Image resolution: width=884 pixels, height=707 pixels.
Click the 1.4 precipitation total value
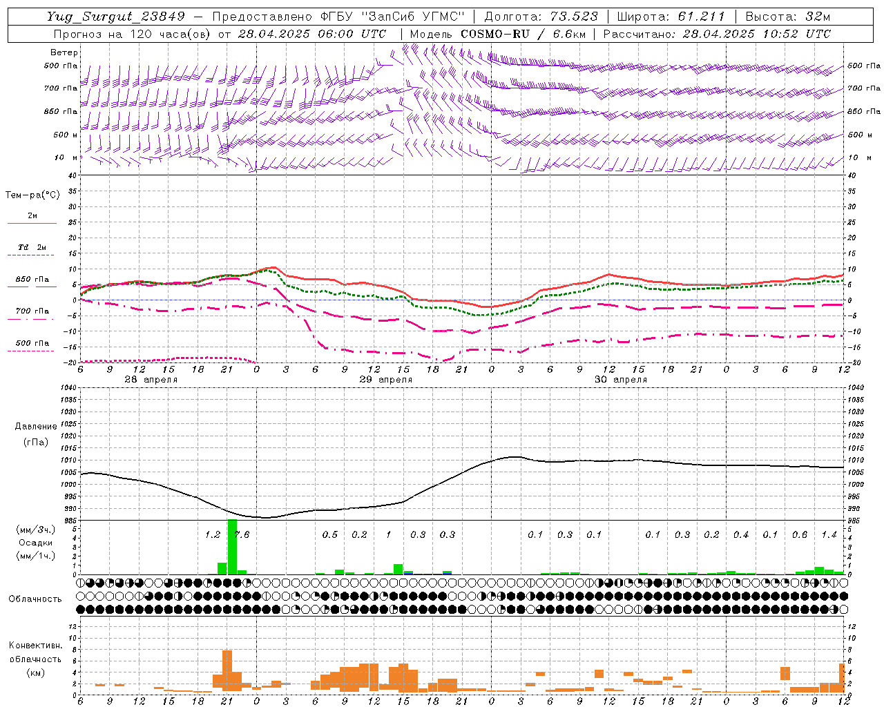coord(829,535)
